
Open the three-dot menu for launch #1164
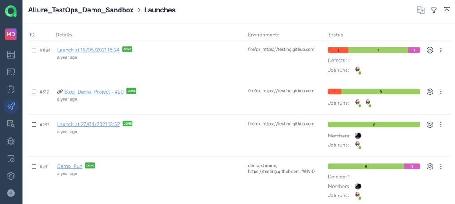(441, 50)
